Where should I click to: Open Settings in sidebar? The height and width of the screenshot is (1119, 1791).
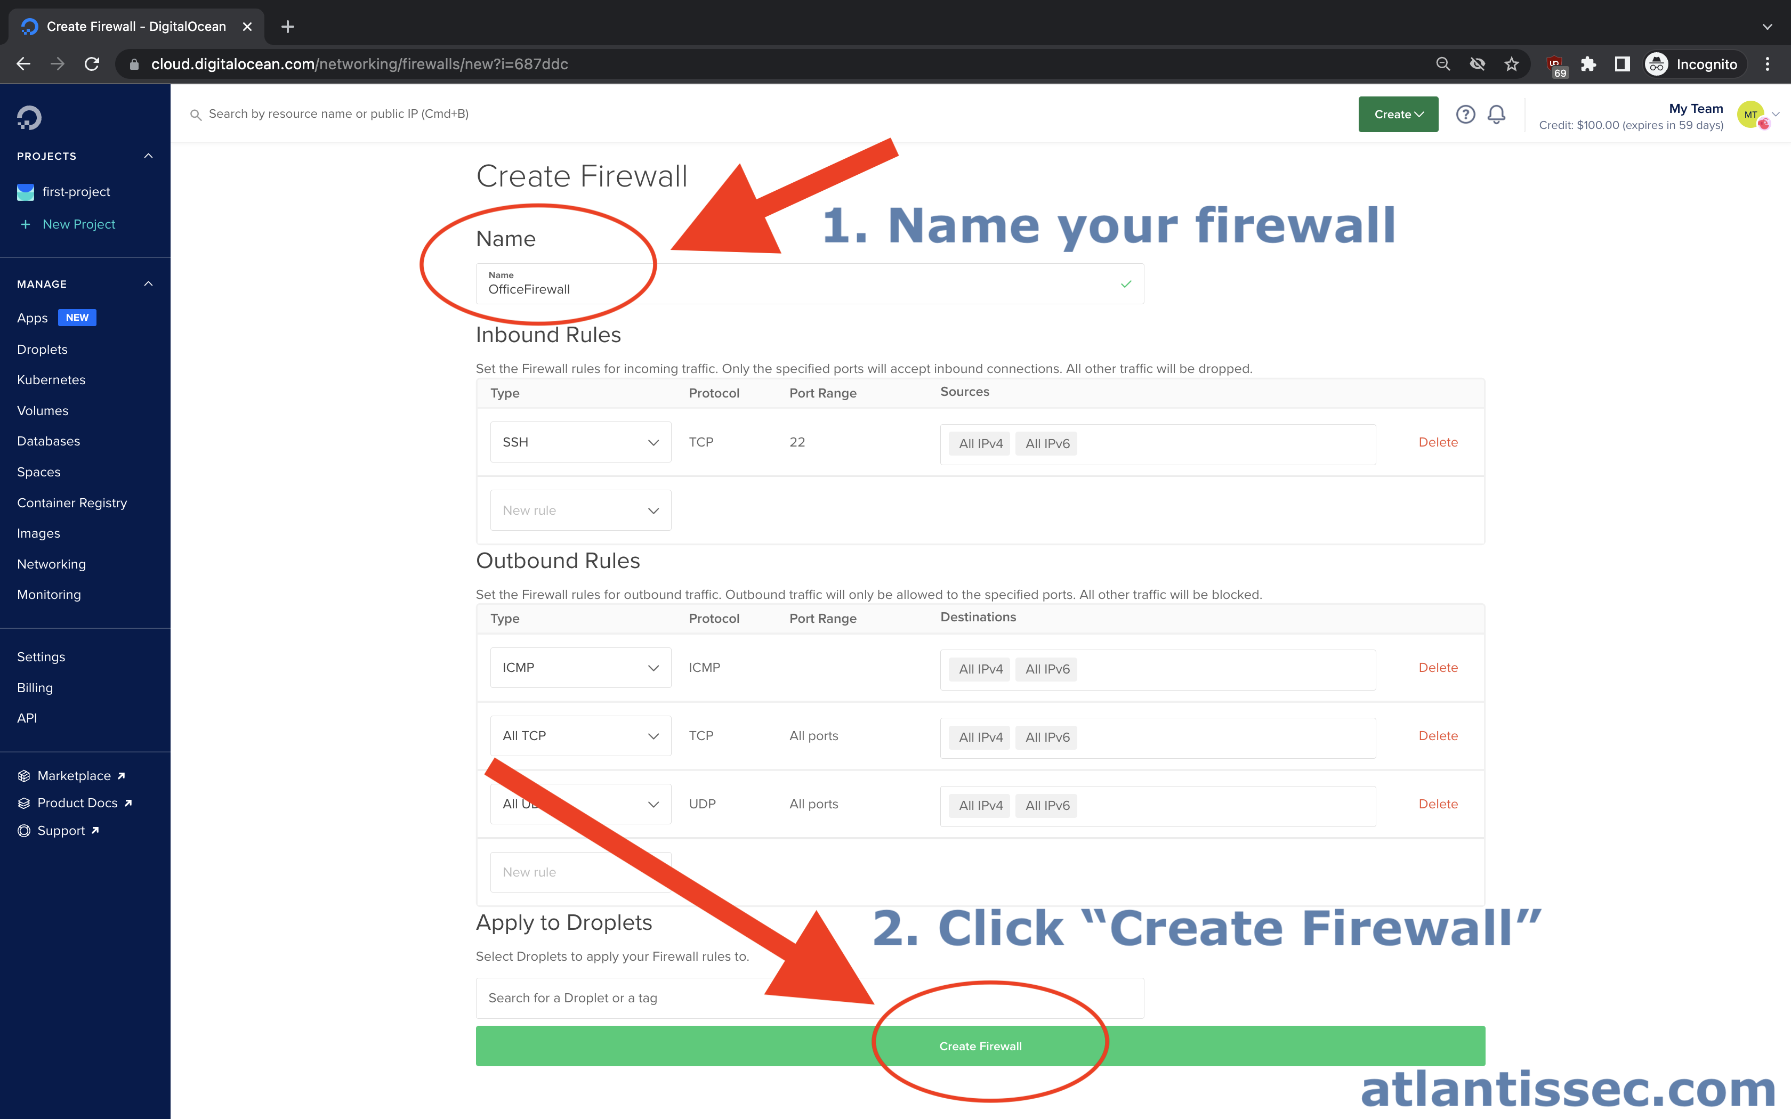41,657
